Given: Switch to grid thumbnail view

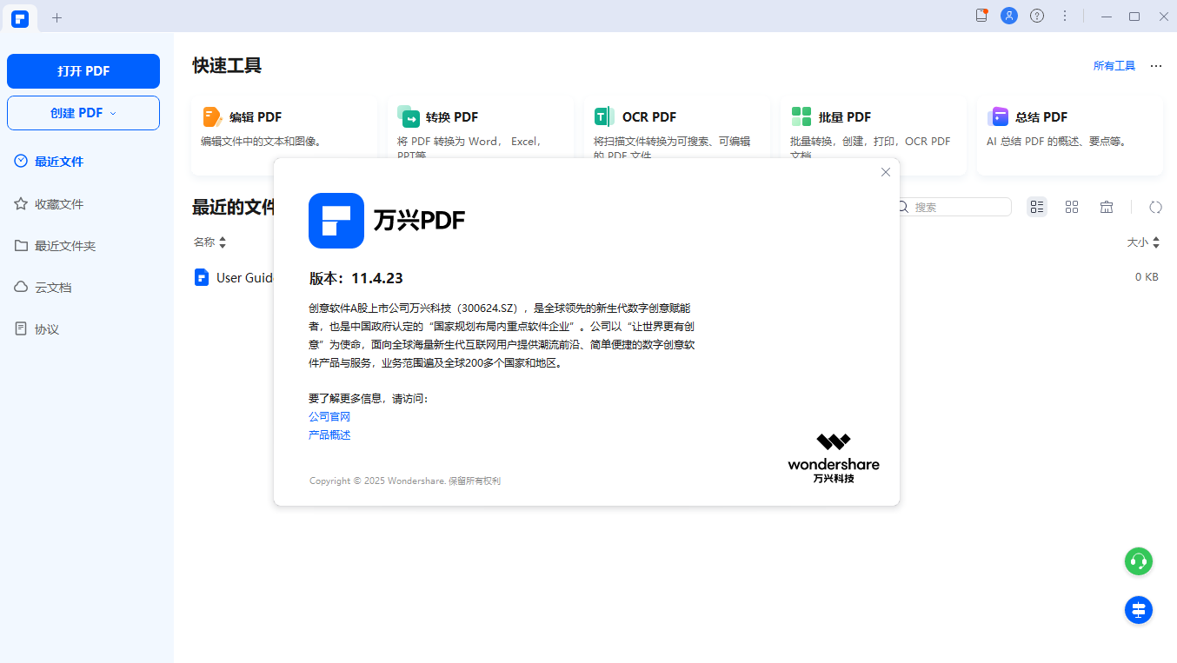Looking at the screenshot, I should tap(1072, 207).
